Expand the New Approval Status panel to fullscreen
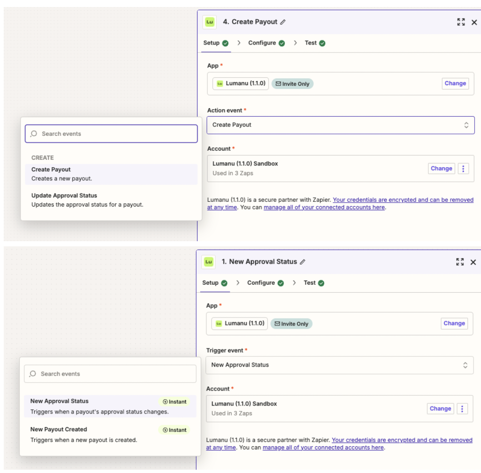Image resolution: width=481 pixels, height=473 pixels. coord(460,262)
